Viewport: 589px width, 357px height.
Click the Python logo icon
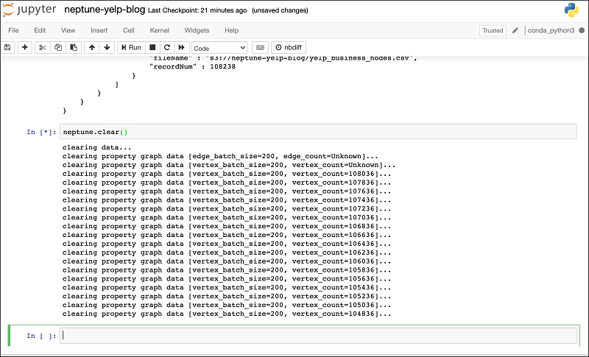click(x=571, y=10)
